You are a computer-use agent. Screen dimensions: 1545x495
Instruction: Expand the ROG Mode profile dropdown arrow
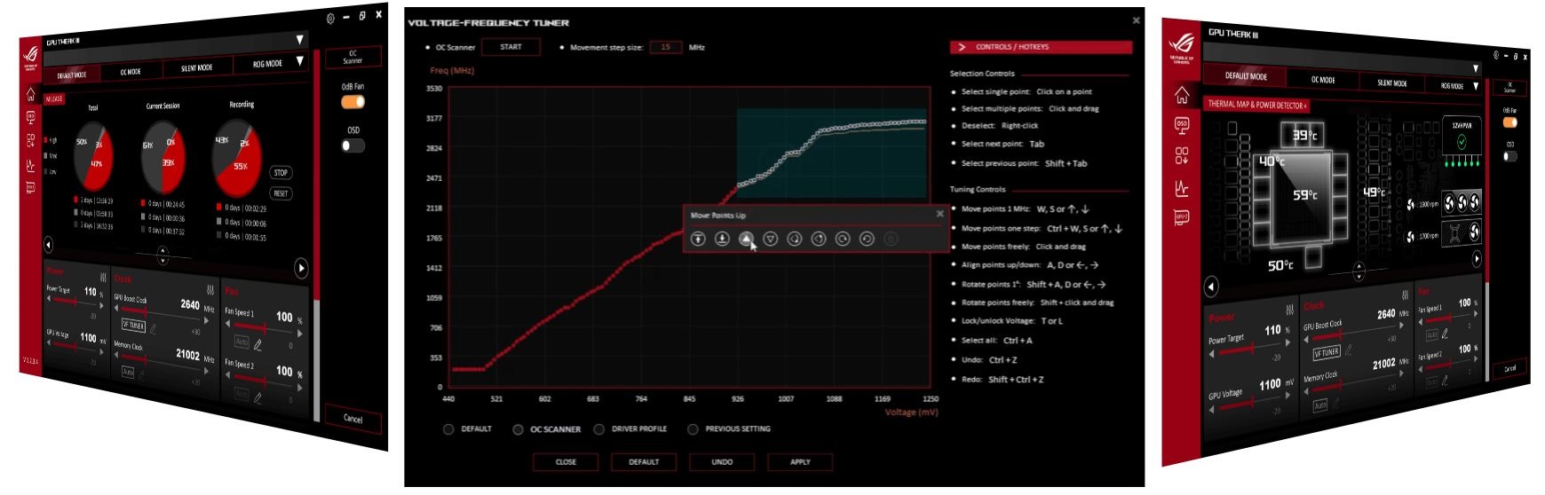coord(299,61)
